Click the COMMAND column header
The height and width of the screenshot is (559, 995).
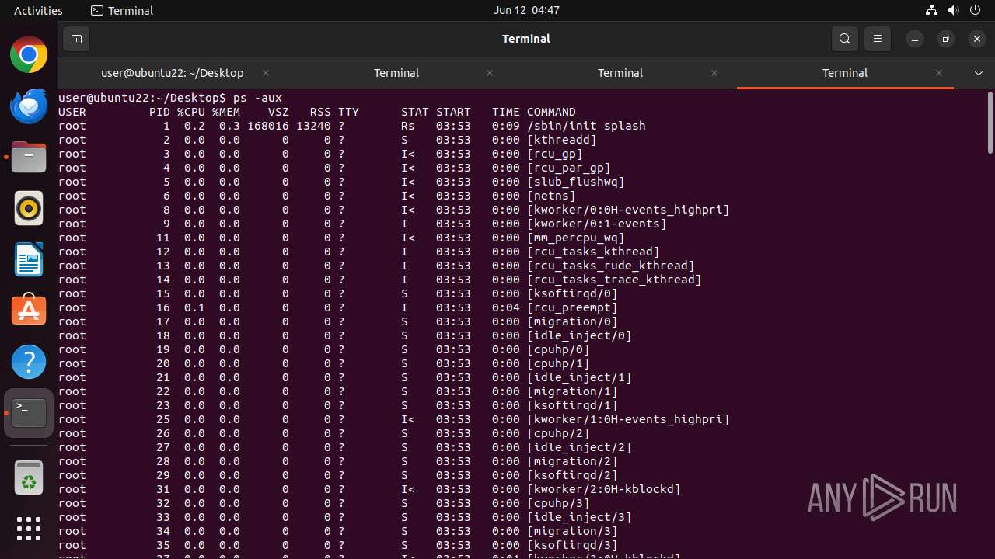coord(551,112)
